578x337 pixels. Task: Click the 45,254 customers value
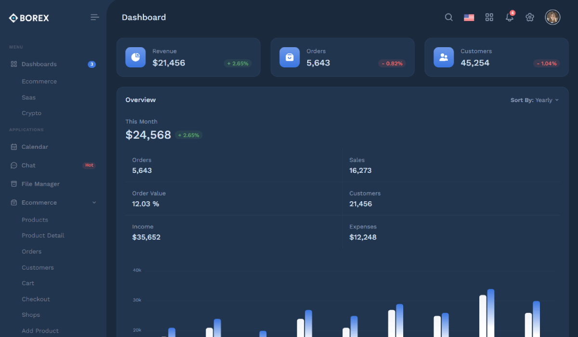point(475,63)
